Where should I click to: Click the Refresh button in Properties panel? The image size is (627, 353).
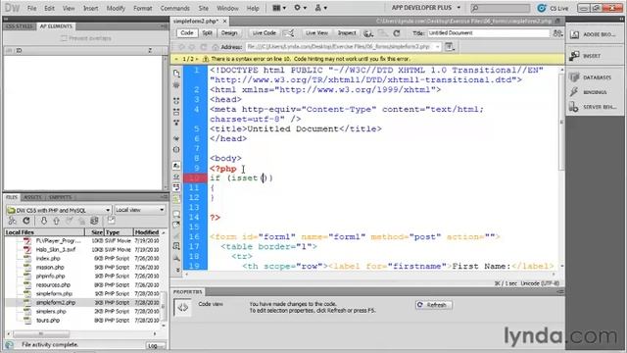click(x=433, y=305)
